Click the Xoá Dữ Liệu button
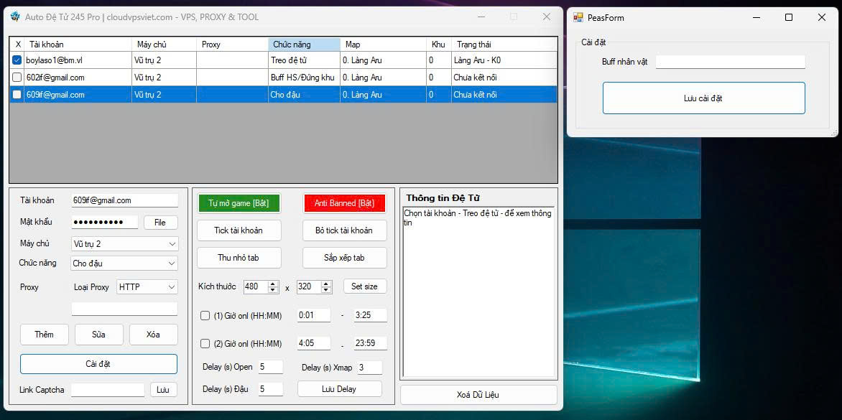The image size is (842, 420). pos(478,395)
